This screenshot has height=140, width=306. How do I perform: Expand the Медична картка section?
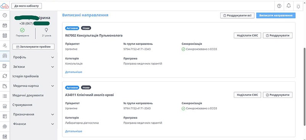pyautogui.click(x=33, y=86)
